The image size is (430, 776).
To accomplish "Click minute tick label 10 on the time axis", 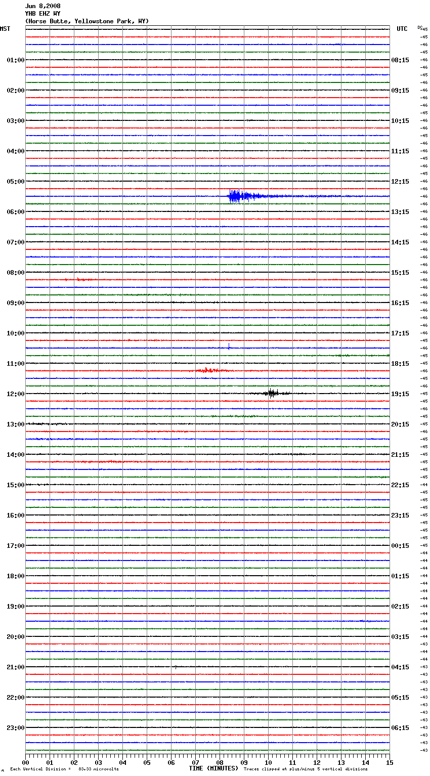I will [268, 762].
